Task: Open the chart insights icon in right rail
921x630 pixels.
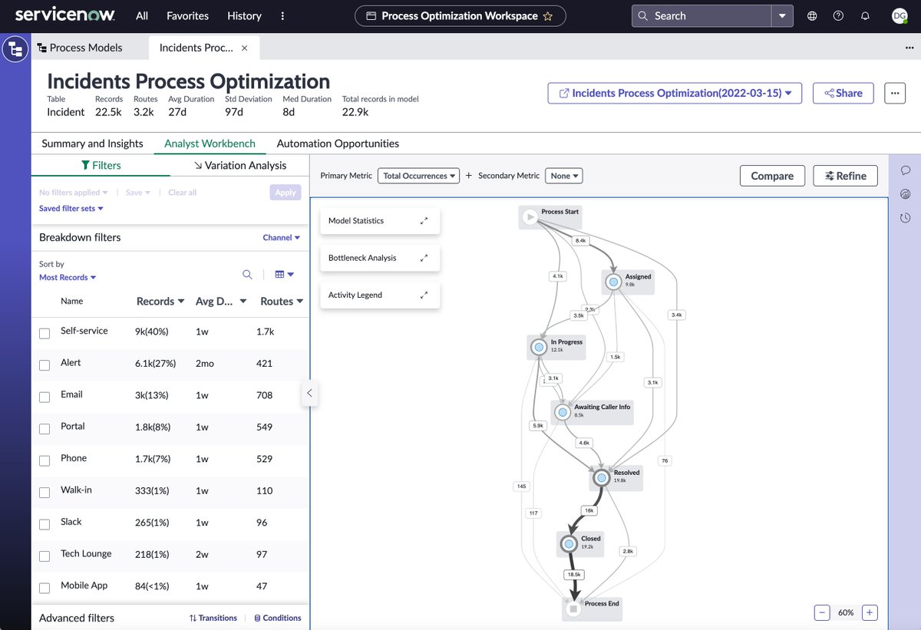Action: click(x=905, y=194)
